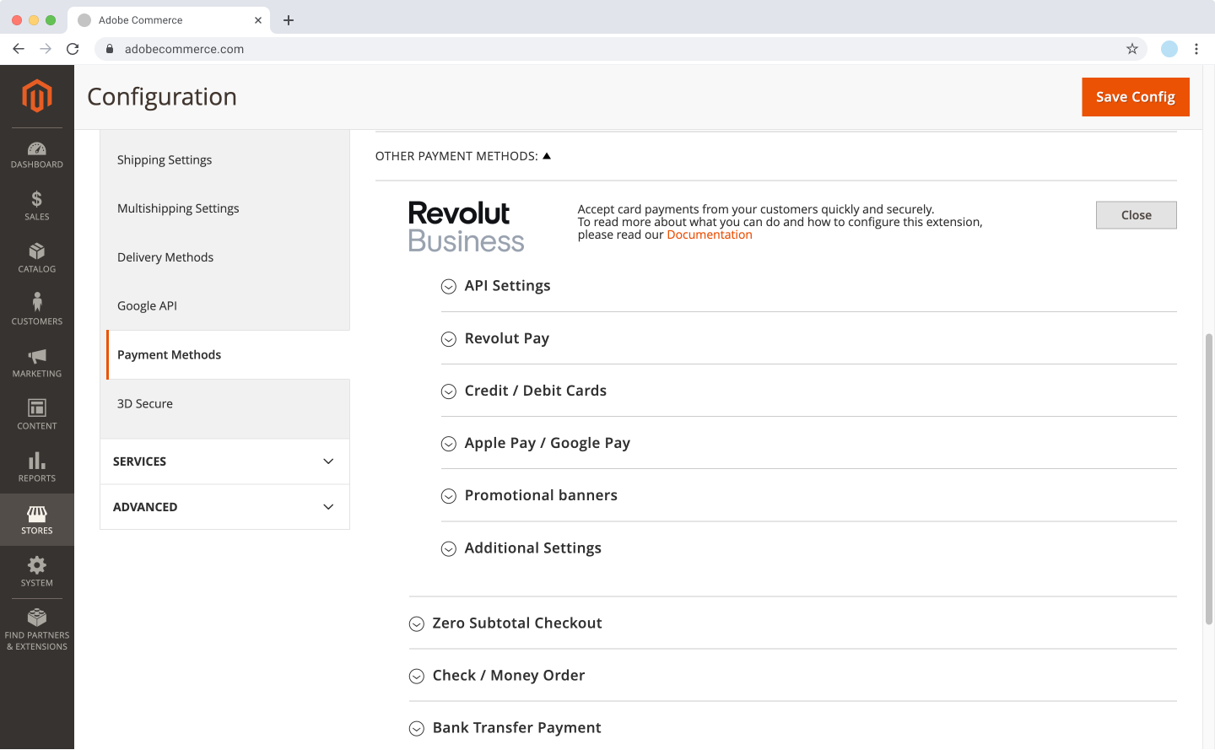Bookmark the page with star icon
The image size is (1215, 750).
click(1132, 49)
